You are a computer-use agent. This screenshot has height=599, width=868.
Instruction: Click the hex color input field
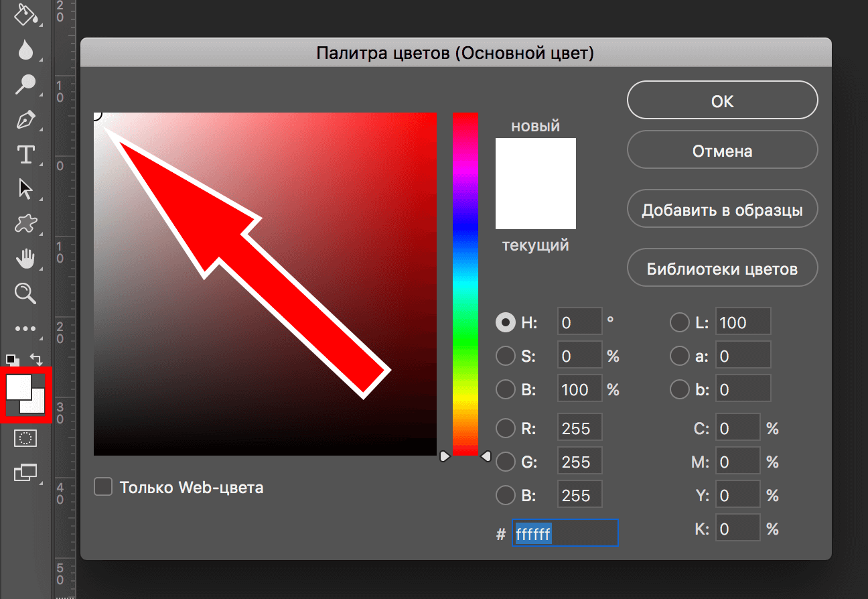click(x=565, y=533)
